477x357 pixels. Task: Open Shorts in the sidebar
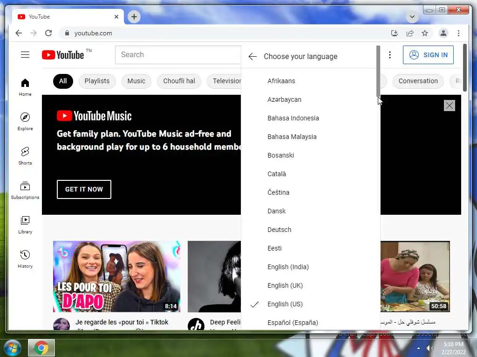pos(25,156)
